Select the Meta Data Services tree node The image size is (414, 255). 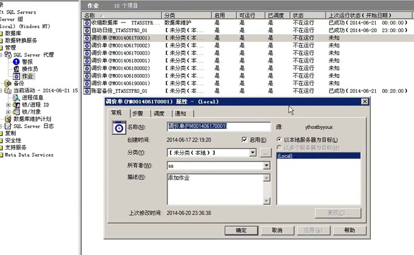(29, 155)
